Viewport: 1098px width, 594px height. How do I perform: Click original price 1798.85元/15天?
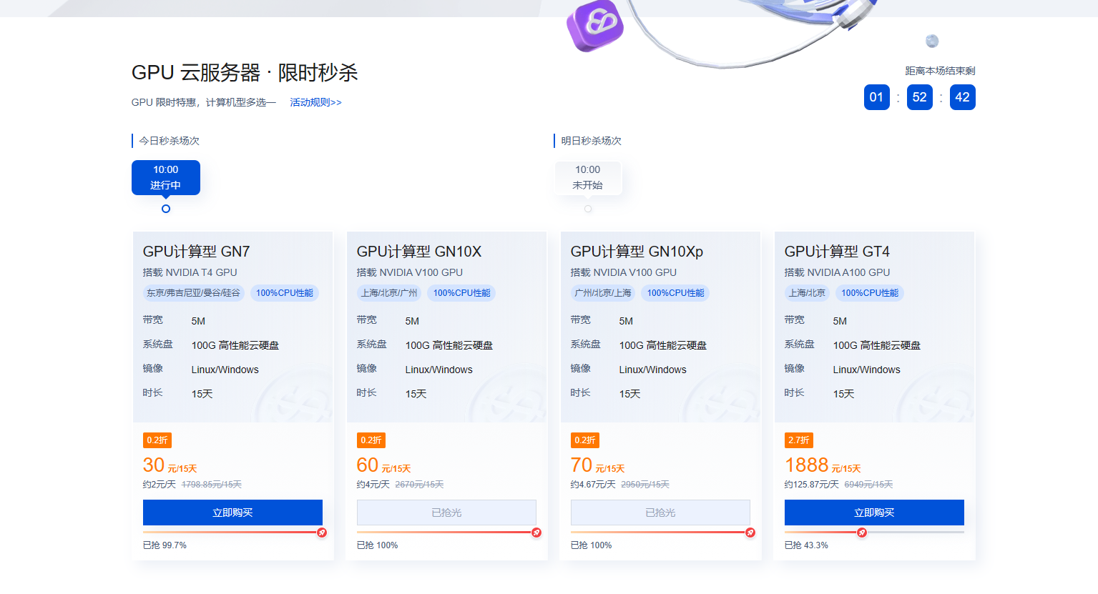pyautogui.click(x=212, y=485)
